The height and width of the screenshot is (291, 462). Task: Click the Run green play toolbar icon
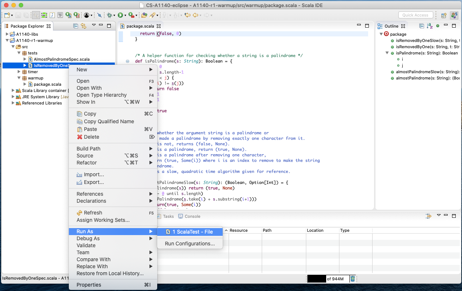(x=120, y=15)
